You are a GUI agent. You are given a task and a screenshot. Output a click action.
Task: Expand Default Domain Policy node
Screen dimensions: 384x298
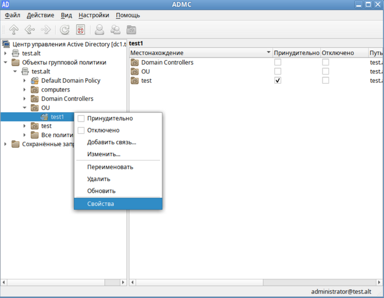[25, 81]
